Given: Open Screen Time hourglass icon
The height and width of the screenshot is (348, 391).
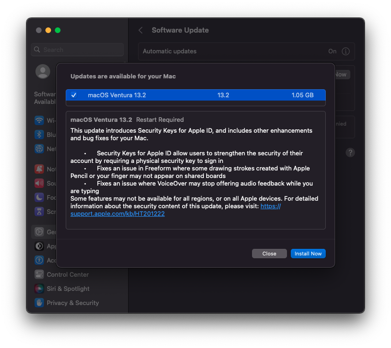Looking at the screenshot, I should (x=39, y=212).
